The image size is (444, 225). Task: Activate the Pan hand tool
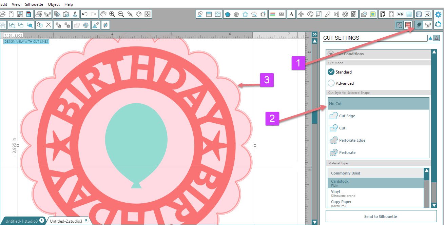pyautogui.click(x=103, y=14)
